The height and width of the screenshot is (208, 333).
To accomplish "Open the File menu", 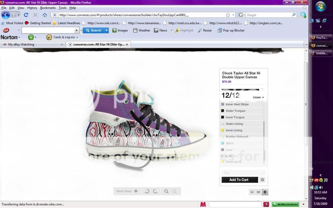I will [4, 8].
